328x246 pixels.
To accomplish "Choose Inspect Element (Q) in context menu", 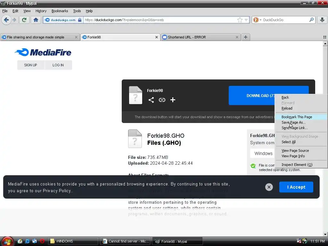I will [x=301, y=165].
